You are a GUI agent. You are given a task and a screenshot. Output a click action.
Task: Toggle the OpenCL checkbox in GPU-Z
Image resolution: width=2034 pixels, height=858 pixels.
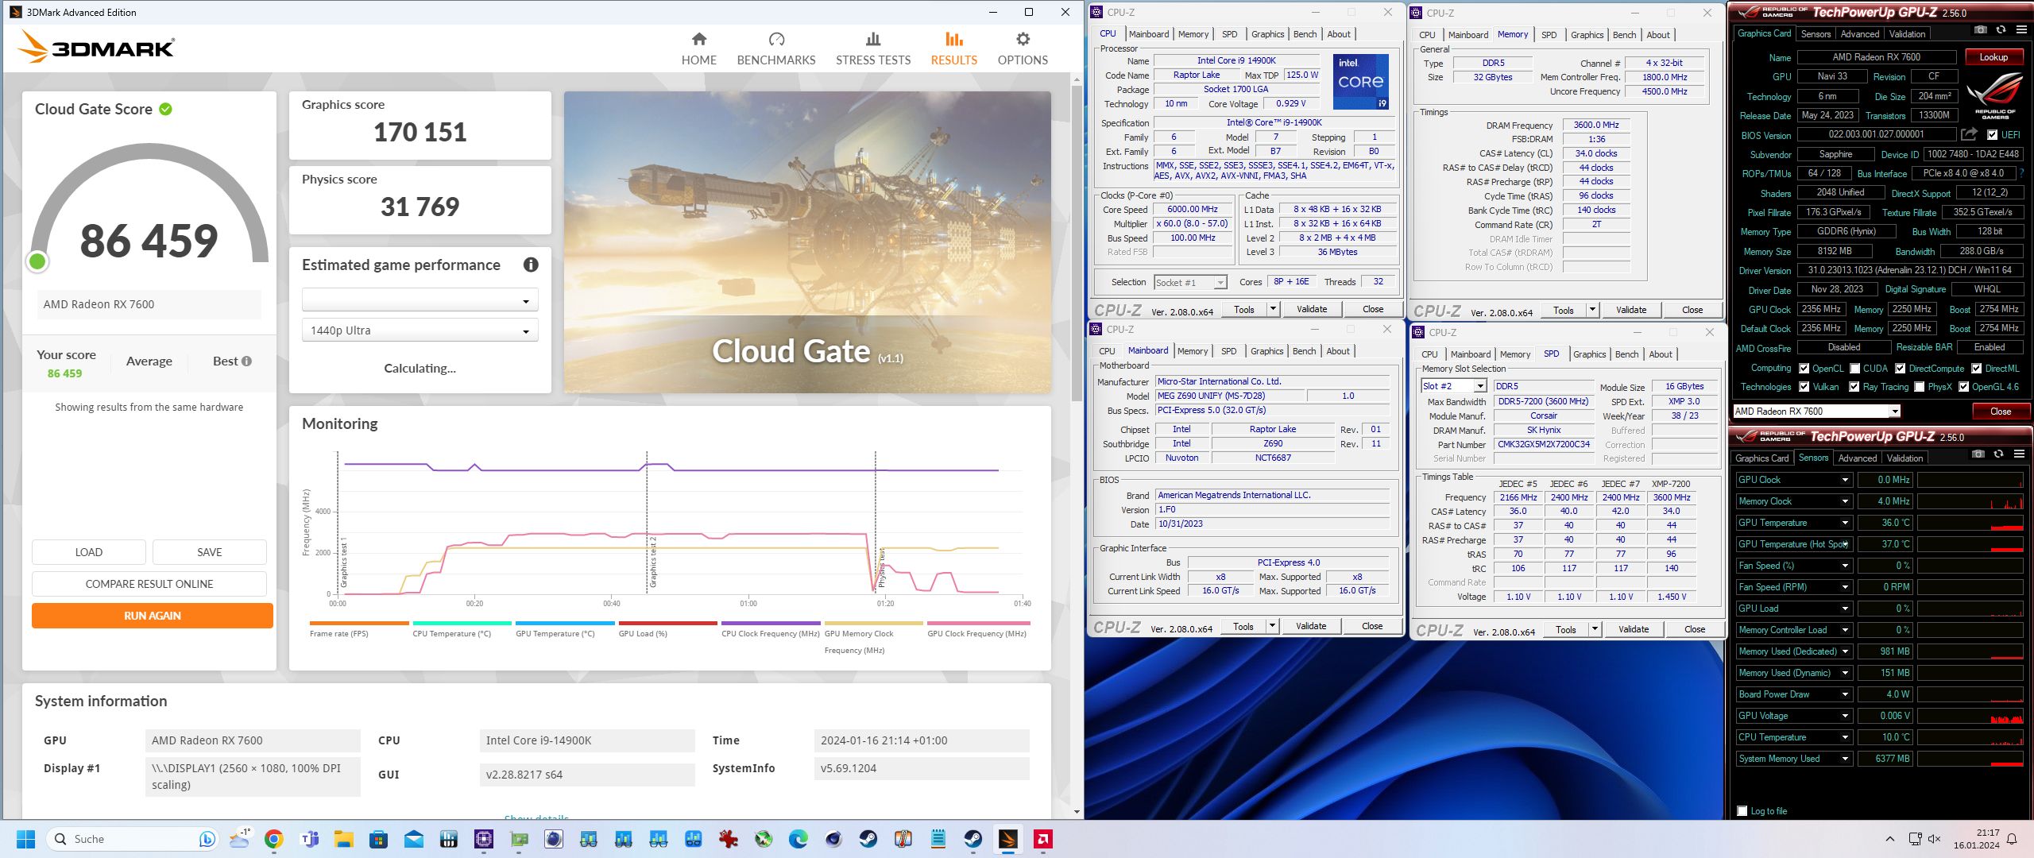1804,369
